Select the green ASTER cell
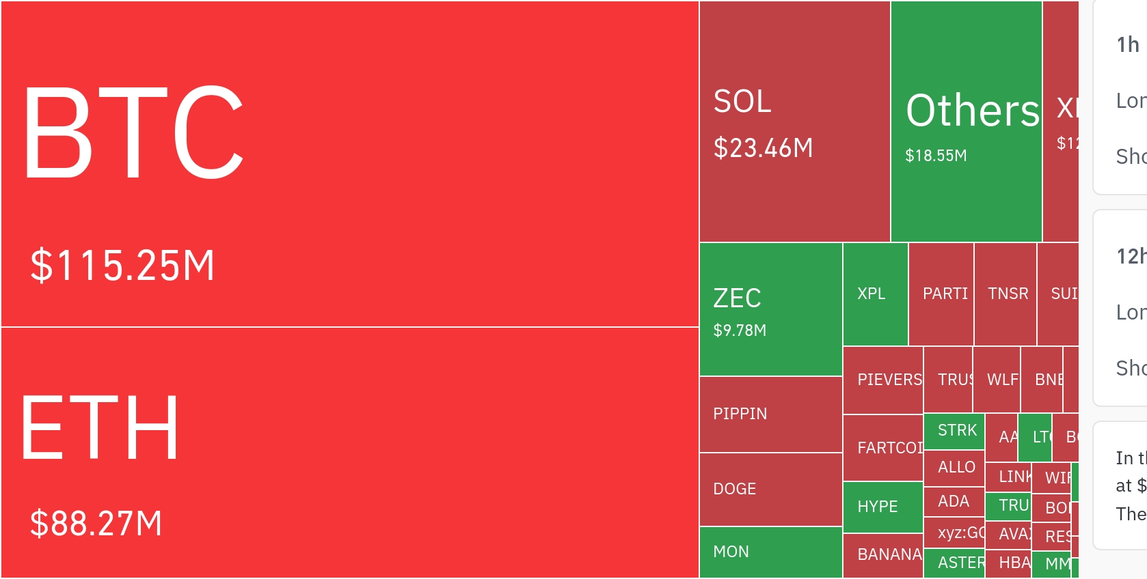 point(954,563)
